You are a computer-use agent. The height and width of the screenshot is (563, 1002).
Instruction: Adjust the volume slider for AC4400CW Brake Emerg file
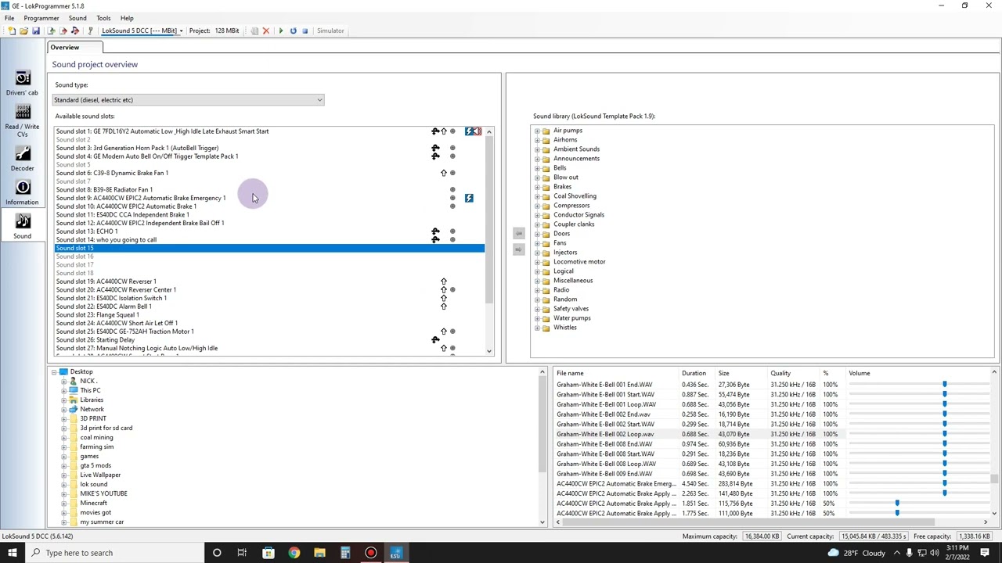pyautogui.click(x=944, y=483)
